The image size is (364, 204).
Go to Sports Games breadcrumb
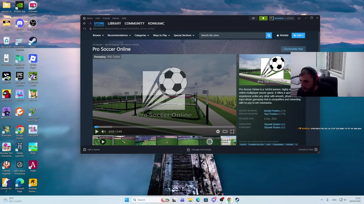coord(112,44)
